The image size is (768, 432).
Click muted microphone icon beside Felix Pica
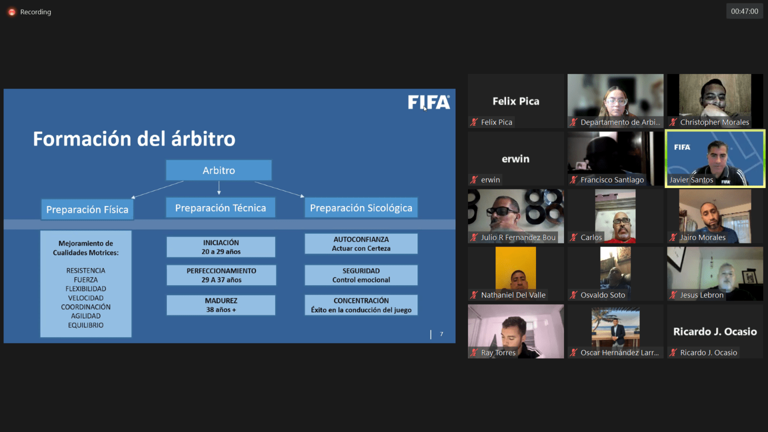pyautogui.click(x=474, y=122)
